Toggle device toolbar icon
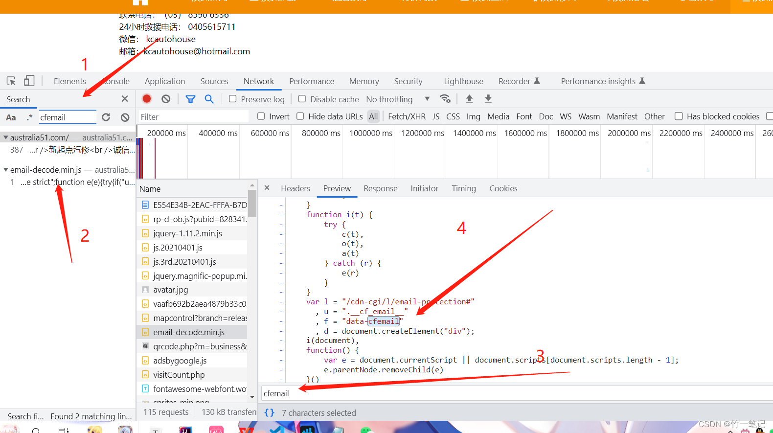The width and height of the screenshot is (773, 433). [x=29, y=81]
